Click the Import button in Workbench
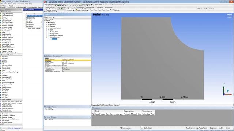Image resolution: width=234 pixels, height=131 pixels. 4,7
